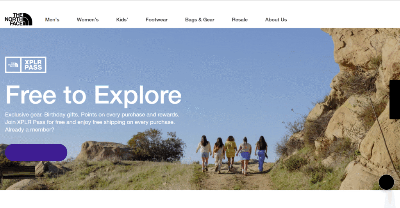Image resolution: width=400 pixels, height=208 pixels.
Task: Click the group of hikers in hero image
Action: 232,155
